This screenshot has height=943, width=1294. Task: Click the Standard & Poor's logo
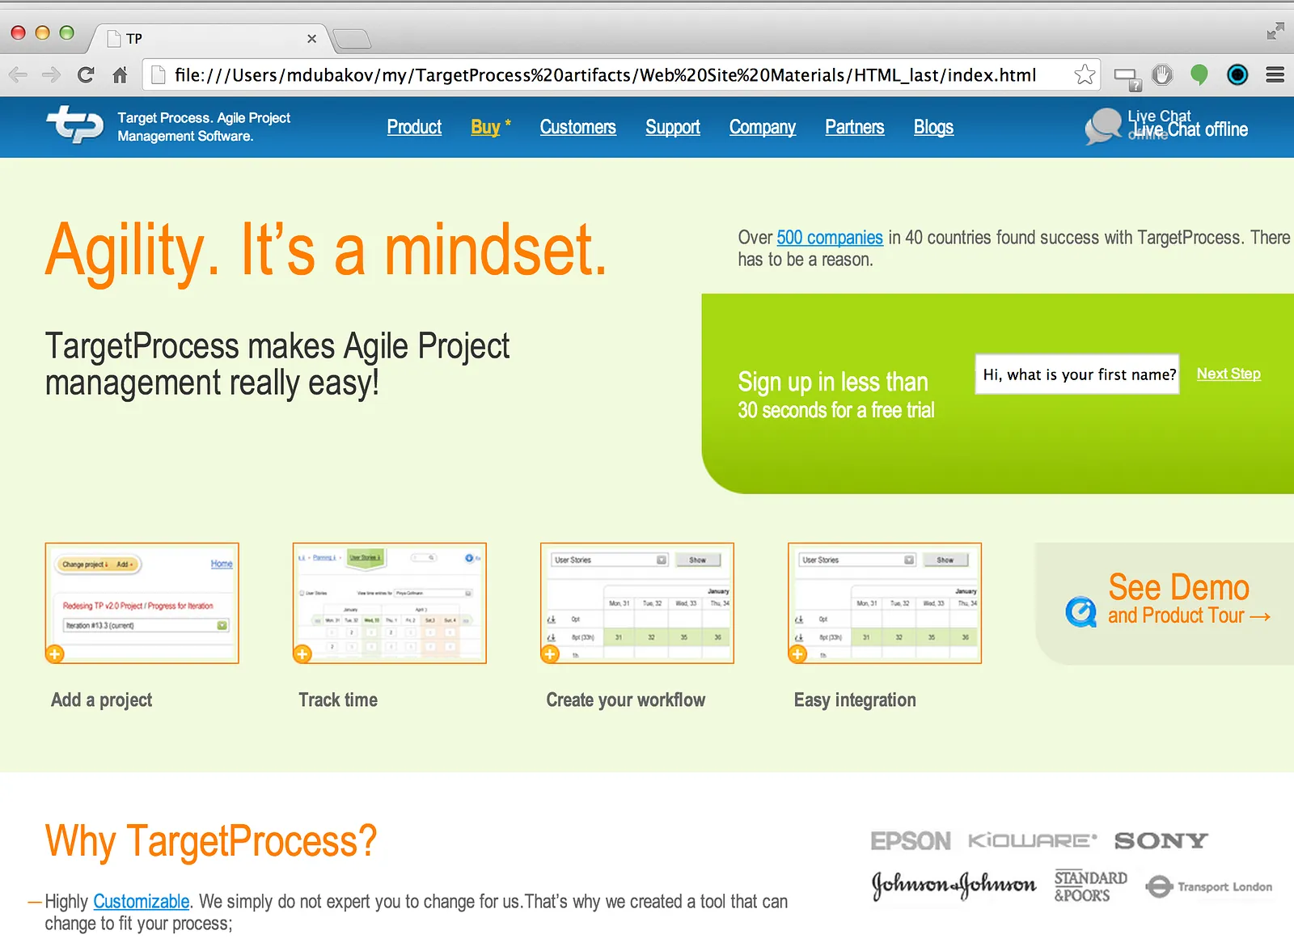click(x=1090, y=886)
